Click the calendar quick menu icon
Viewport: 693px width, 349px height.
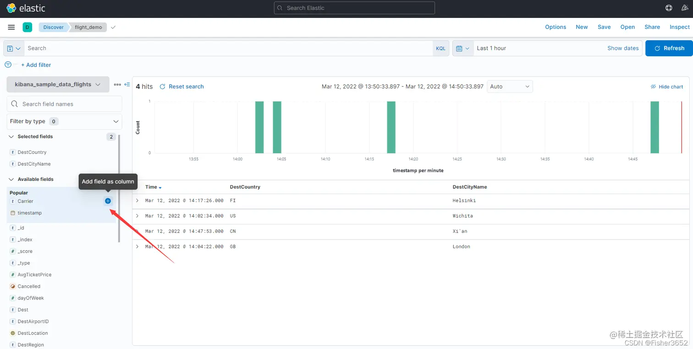coord(462,48)
